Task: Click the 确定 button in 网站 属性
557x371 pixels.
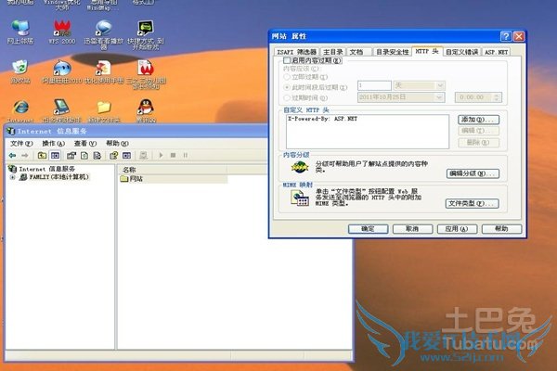Action: coord(368,229)
